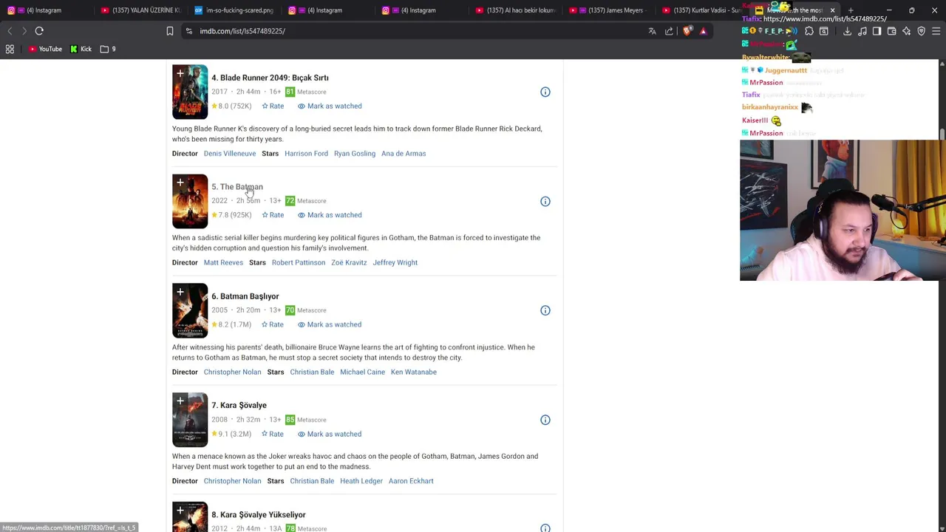946x532 pixels.
Task: Open Ryan Gosling link
Action: point(355,154)
